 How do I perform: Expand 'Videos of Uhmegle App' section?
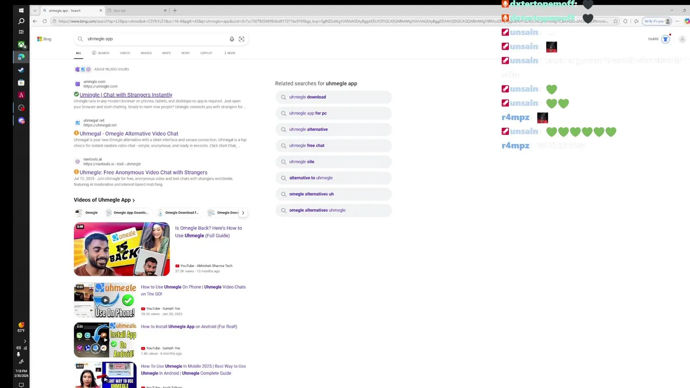105,200
